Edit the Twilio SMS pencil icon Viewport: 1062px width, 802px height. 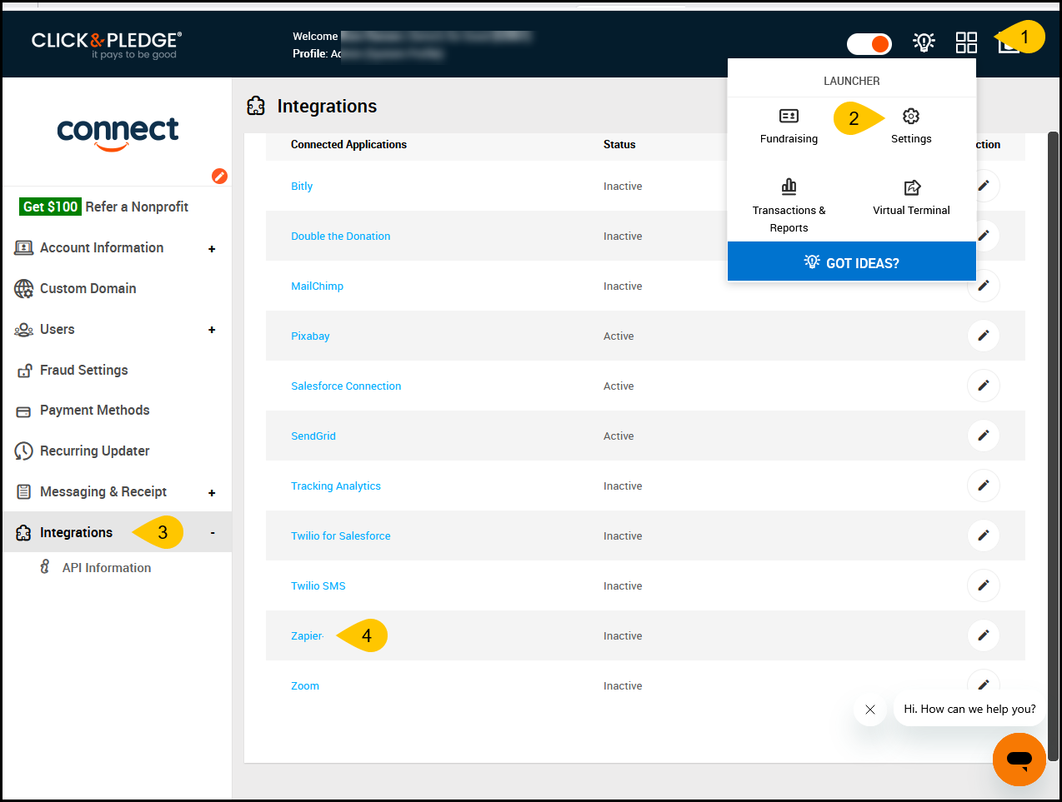(x=984, y=585)
